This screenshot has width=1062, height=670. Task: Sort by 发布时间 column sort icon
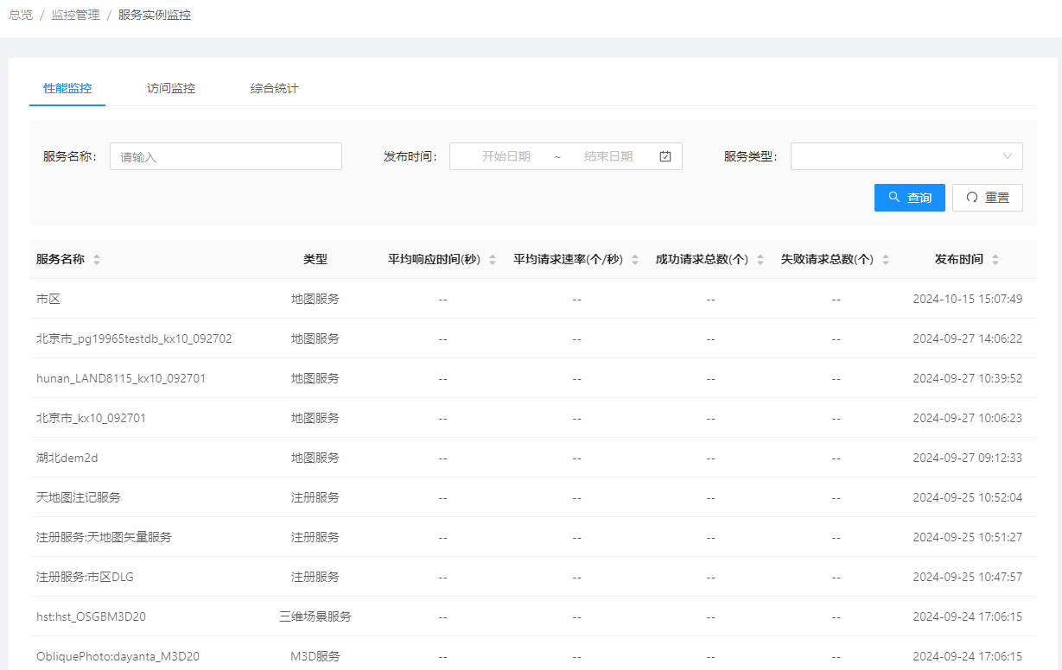click(995, 260)
